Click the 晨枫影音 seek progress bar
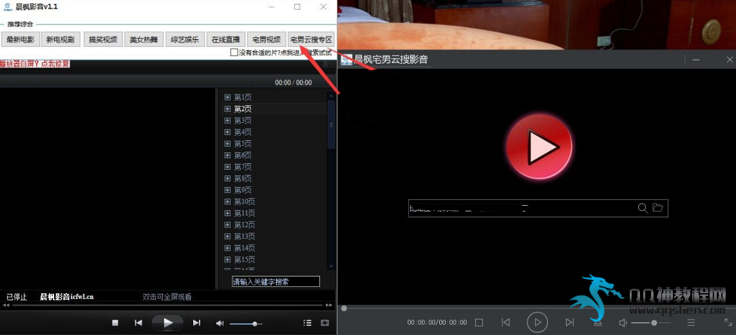Screen dimensions: 736x335 pyautogui.click(x=167, y=305)
